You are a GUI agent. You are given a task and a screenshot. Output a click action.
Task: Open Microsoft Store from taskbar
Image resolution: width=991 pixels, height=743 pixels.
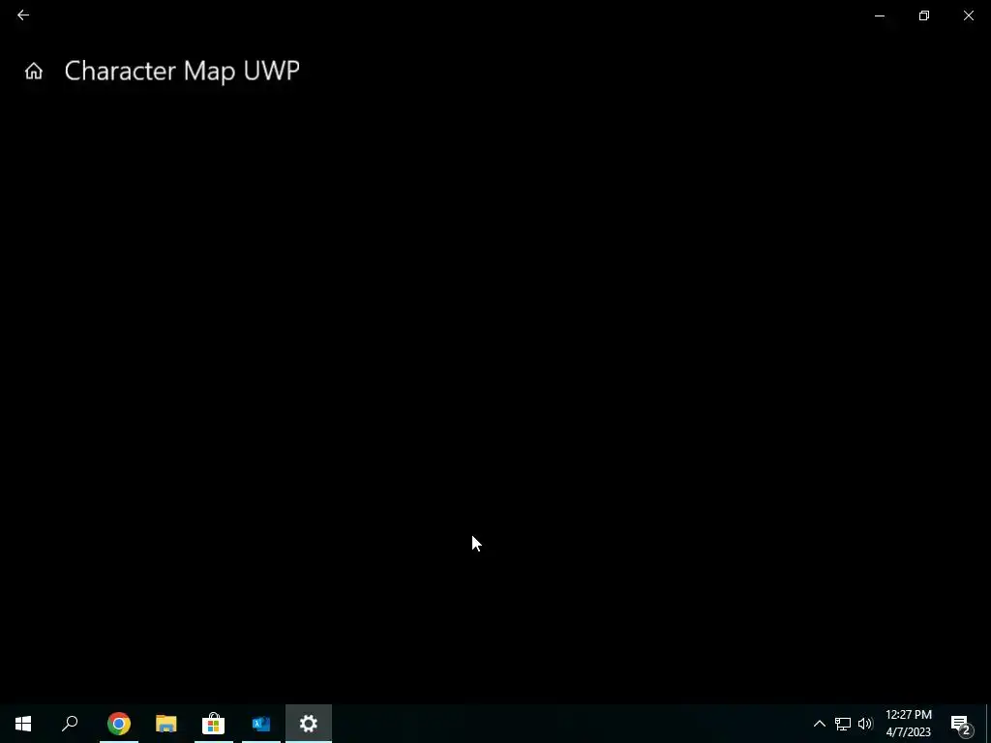[x=214, y=724]
